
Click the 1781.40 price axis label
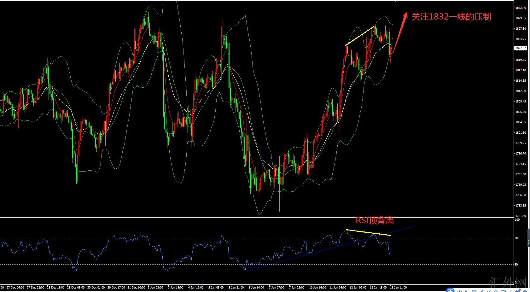click(520, 216)
